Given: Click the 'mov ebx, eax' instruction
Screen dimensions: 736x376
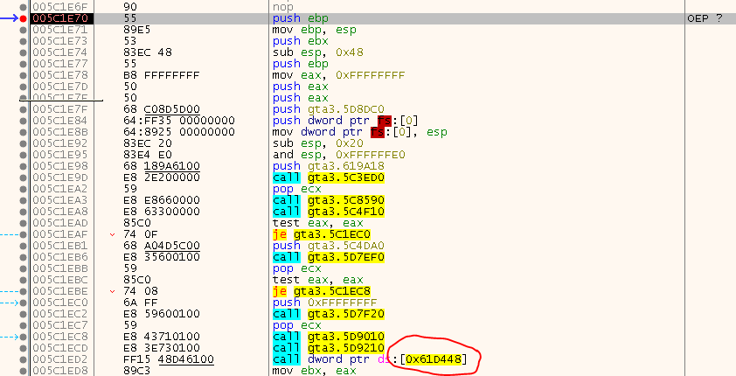Looking at the screenshot, I should tap(315, 371).
